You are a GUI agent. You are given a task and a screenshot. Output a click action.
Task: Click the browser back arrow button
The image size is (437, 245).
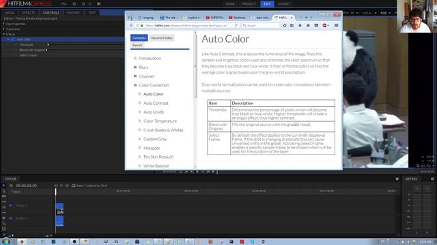[131, 25]
